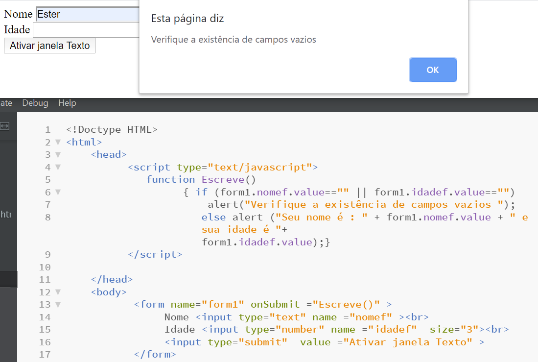
Task: Click the horizontal split-view icon in the left sidebar
Action: [5, 126]
